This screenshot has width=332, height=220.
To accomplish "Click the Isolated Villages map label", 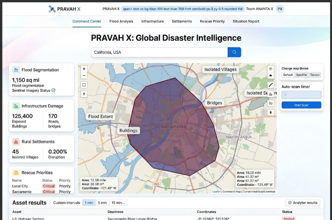I will [x=221, y=69].
